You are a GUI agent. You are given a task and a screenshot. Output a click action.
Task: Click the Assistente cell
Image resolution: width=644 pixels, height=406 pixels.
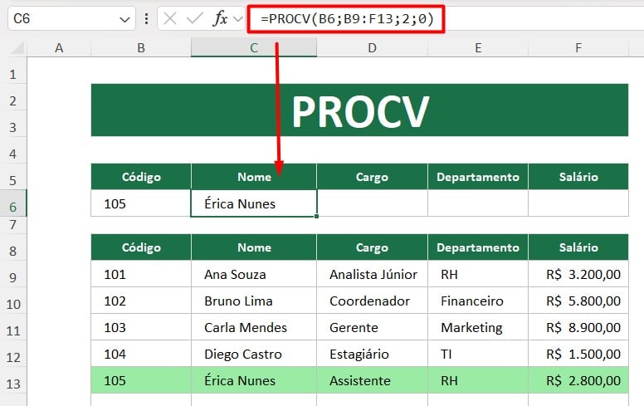pos(372,380)
